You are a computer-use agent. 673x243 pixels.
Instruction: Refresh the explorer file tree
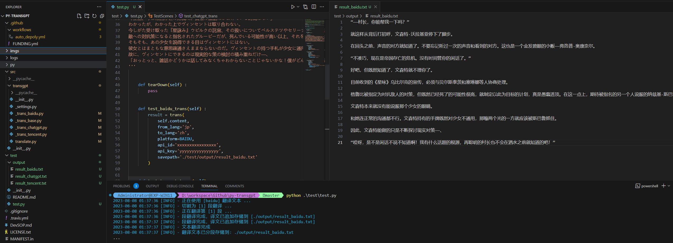click(x=94, y=16)
